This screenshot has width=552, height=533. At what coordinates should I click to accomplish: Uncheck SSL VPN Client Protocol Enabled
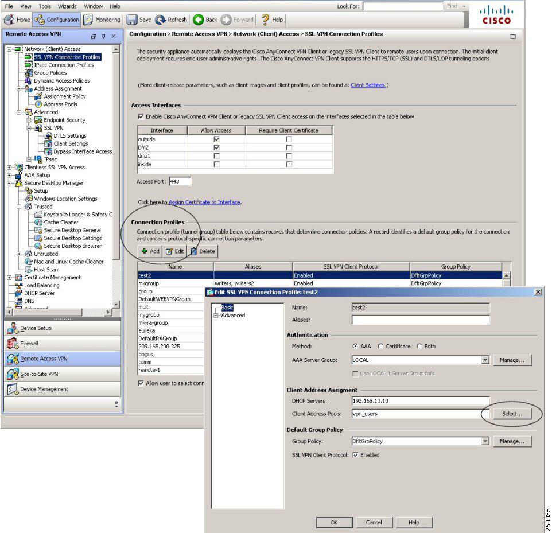click(356, 455)
